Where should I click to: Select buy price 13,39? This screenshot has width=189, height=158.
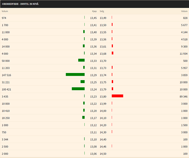click(93, 39)
